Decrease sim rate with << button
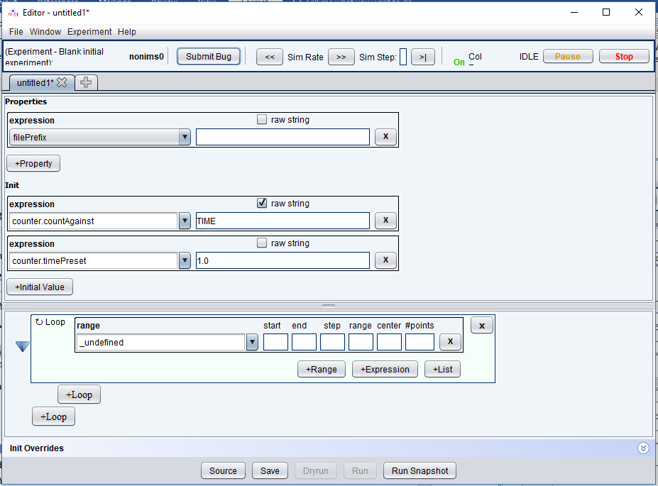 (x=270, y=57)
